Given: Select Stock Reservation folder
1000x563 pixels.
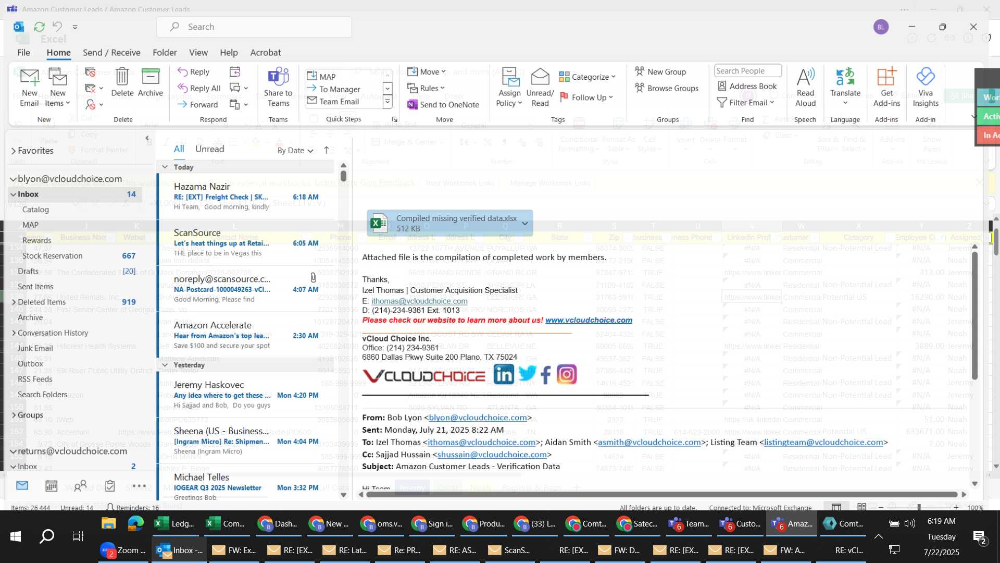Looking at the screenshot, I should 52,256.
